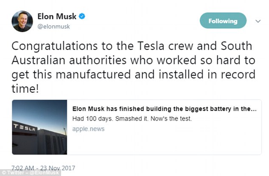Click the blue verified badge icon
This screenshot has height=176, width=269.
(83, 17)
